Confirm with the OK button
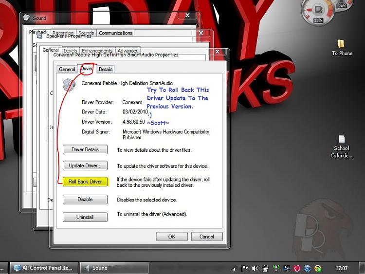 [172, 237]
